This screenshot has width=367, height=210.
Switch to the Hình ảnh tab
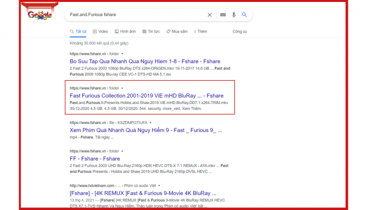(125, 32)
